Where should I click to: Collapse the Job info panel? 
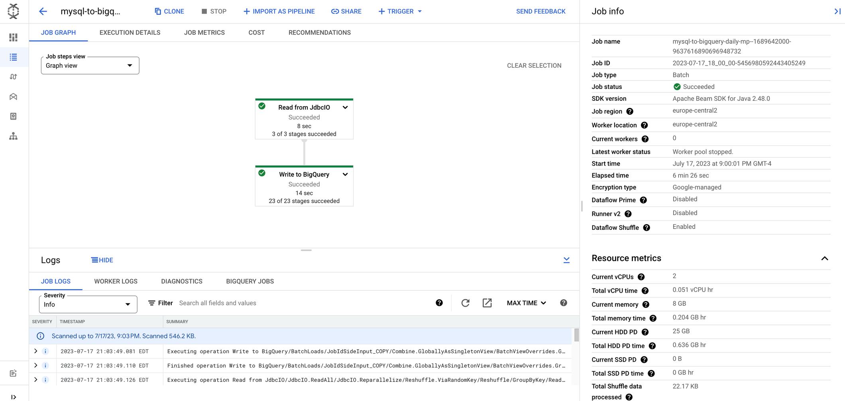[x=837, y=12]
